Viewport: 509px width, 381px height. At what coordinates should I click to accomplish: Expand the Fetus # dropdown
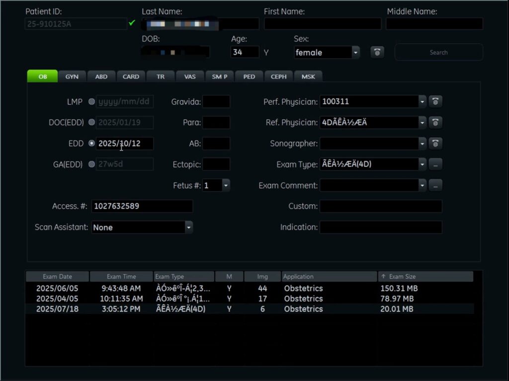[226, 185]
